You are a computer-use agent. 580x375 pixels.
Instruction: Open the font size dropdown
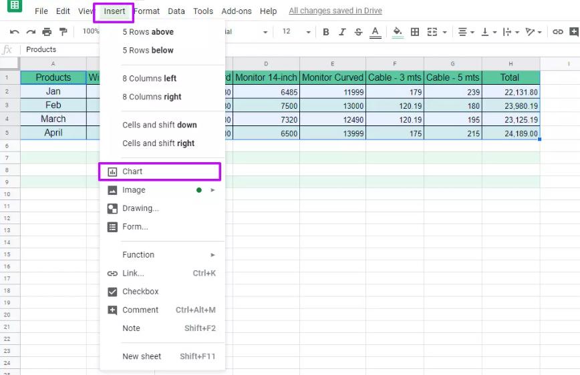click(295, 32)
